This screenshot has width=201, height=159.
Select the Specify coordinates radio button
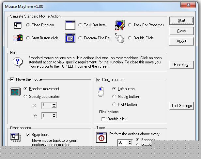point(26,97)
